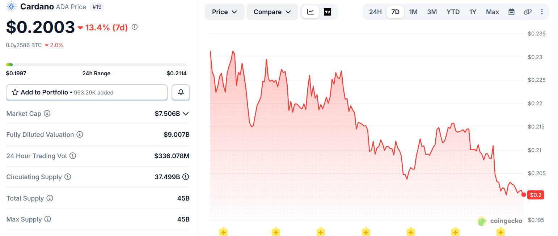
Task: Click the Max Supply info icon
Action: (48, 219)
